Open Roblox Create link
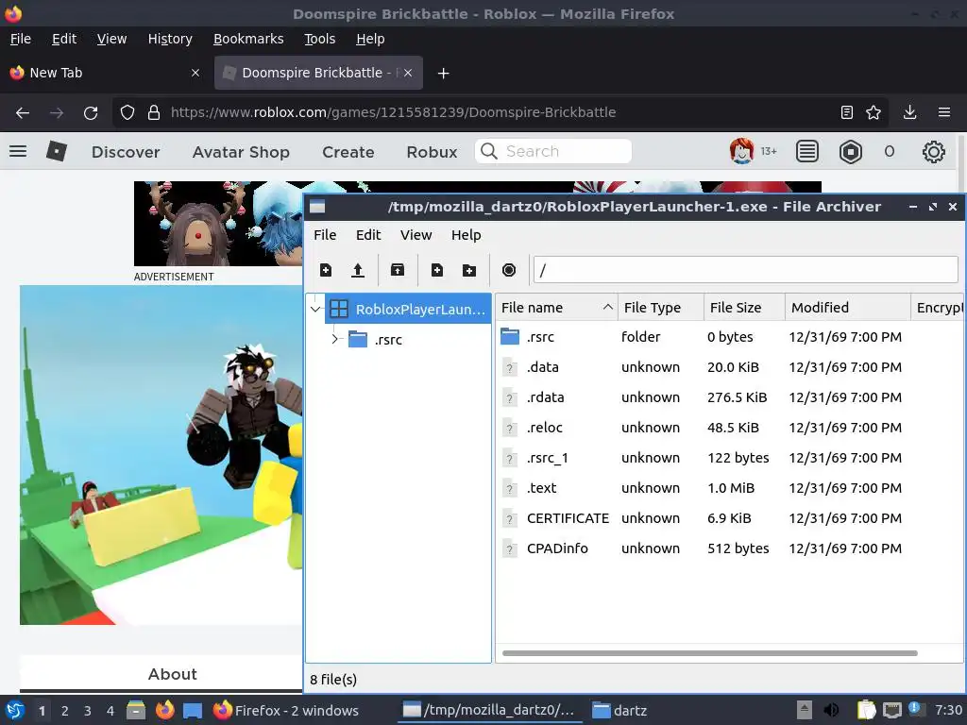The height and width of the screenshot is (725, 967). click(348, 152)
